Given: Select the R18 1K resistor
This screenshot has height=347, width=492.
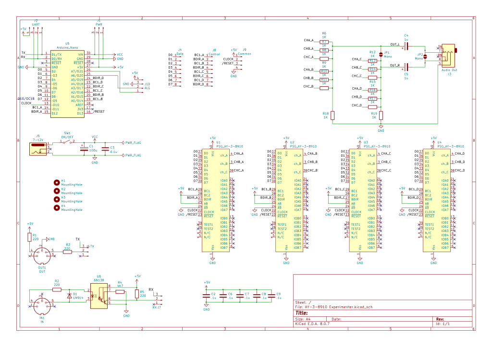Looking at the screenshot, I should (332, 115).
